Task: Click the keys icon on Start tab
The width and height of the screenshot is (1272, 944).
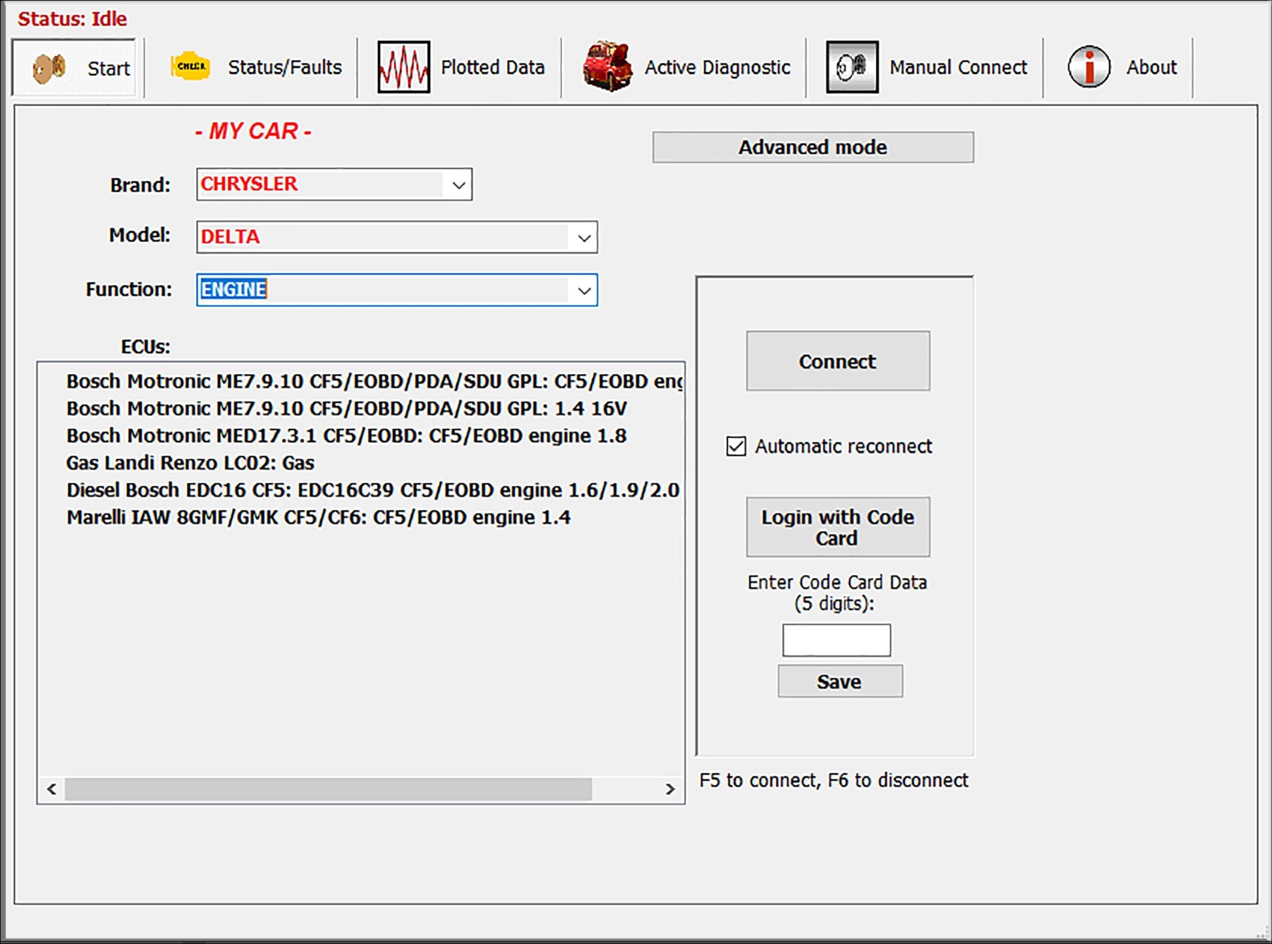Action: click(x=49, y=67)
